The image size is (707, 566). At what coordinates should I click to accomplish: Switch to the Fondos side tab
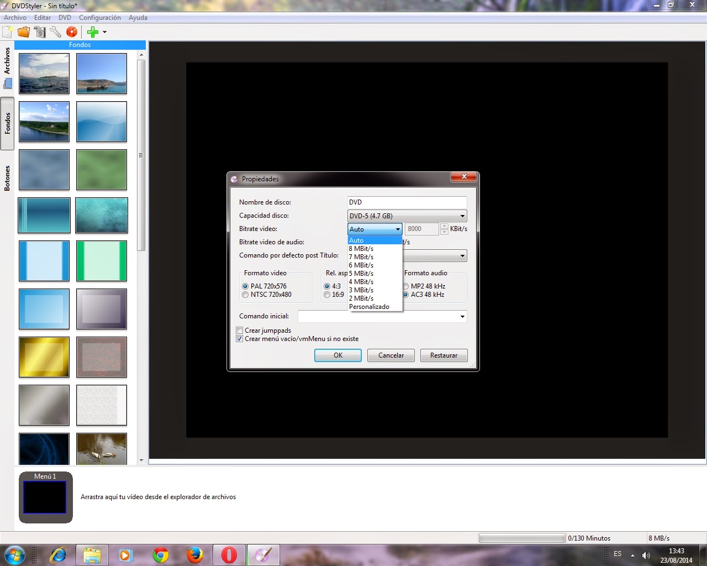coord(7,123)
